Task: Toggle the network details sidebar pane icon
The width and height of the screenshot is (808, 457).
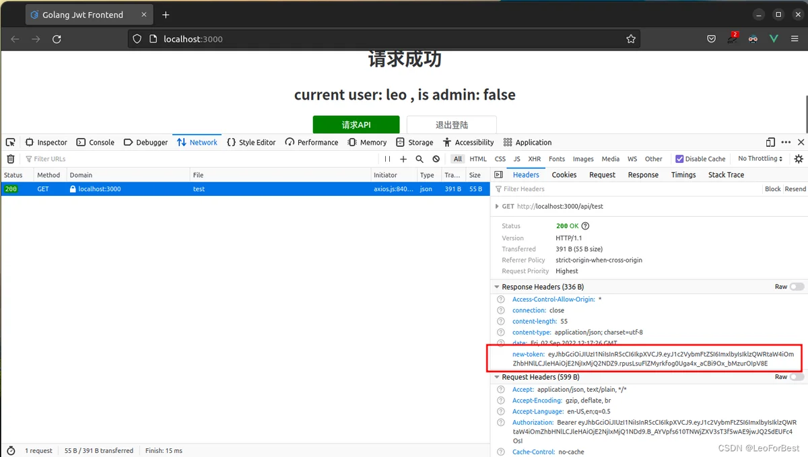Action: tap(499, 174)
